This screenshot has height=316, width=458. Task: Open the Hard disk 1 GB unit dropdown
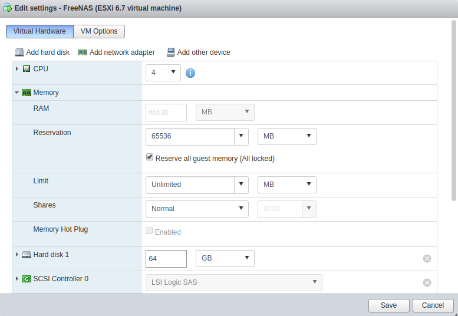(x=225, y=258)
